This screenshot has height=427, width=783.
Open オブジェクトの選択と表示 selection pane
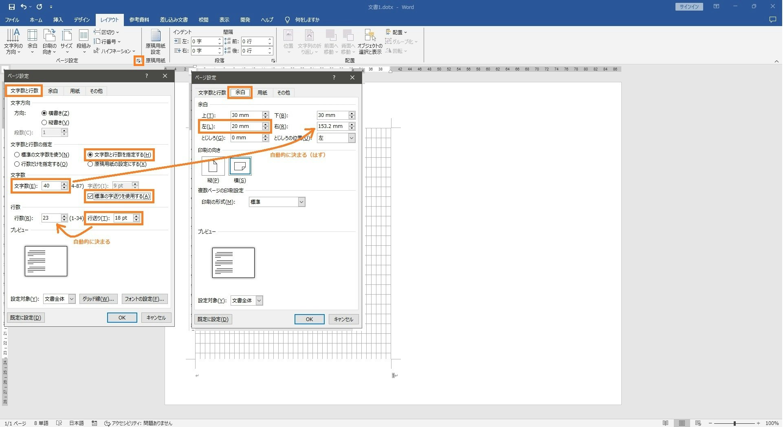coord(370,42)
